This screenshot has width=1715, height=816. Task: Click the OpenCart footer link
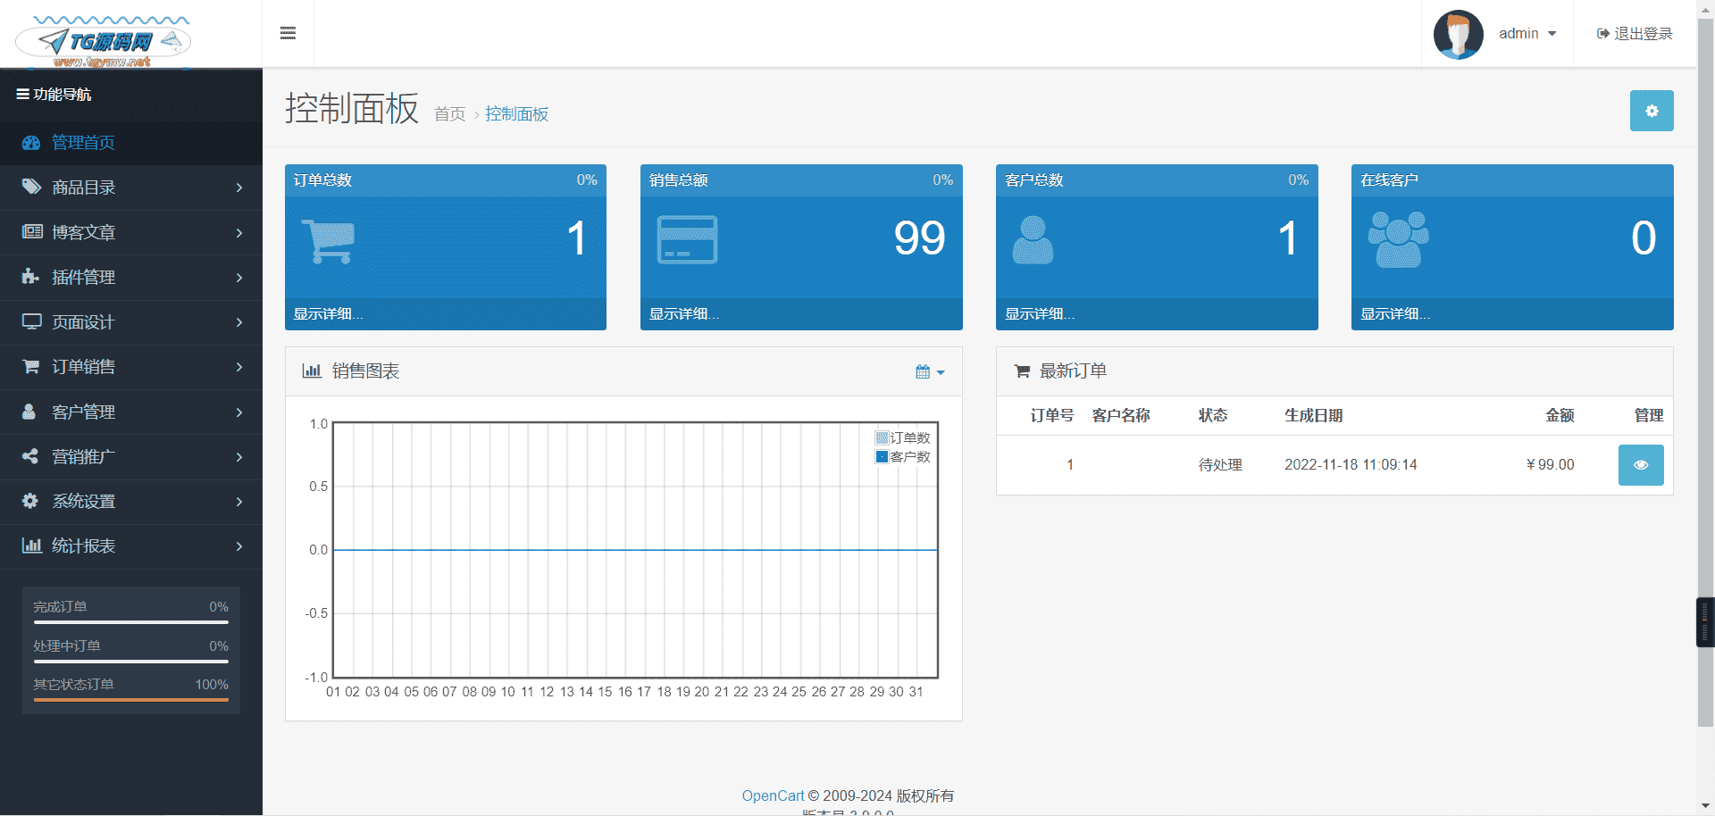(x=773, y=795)
